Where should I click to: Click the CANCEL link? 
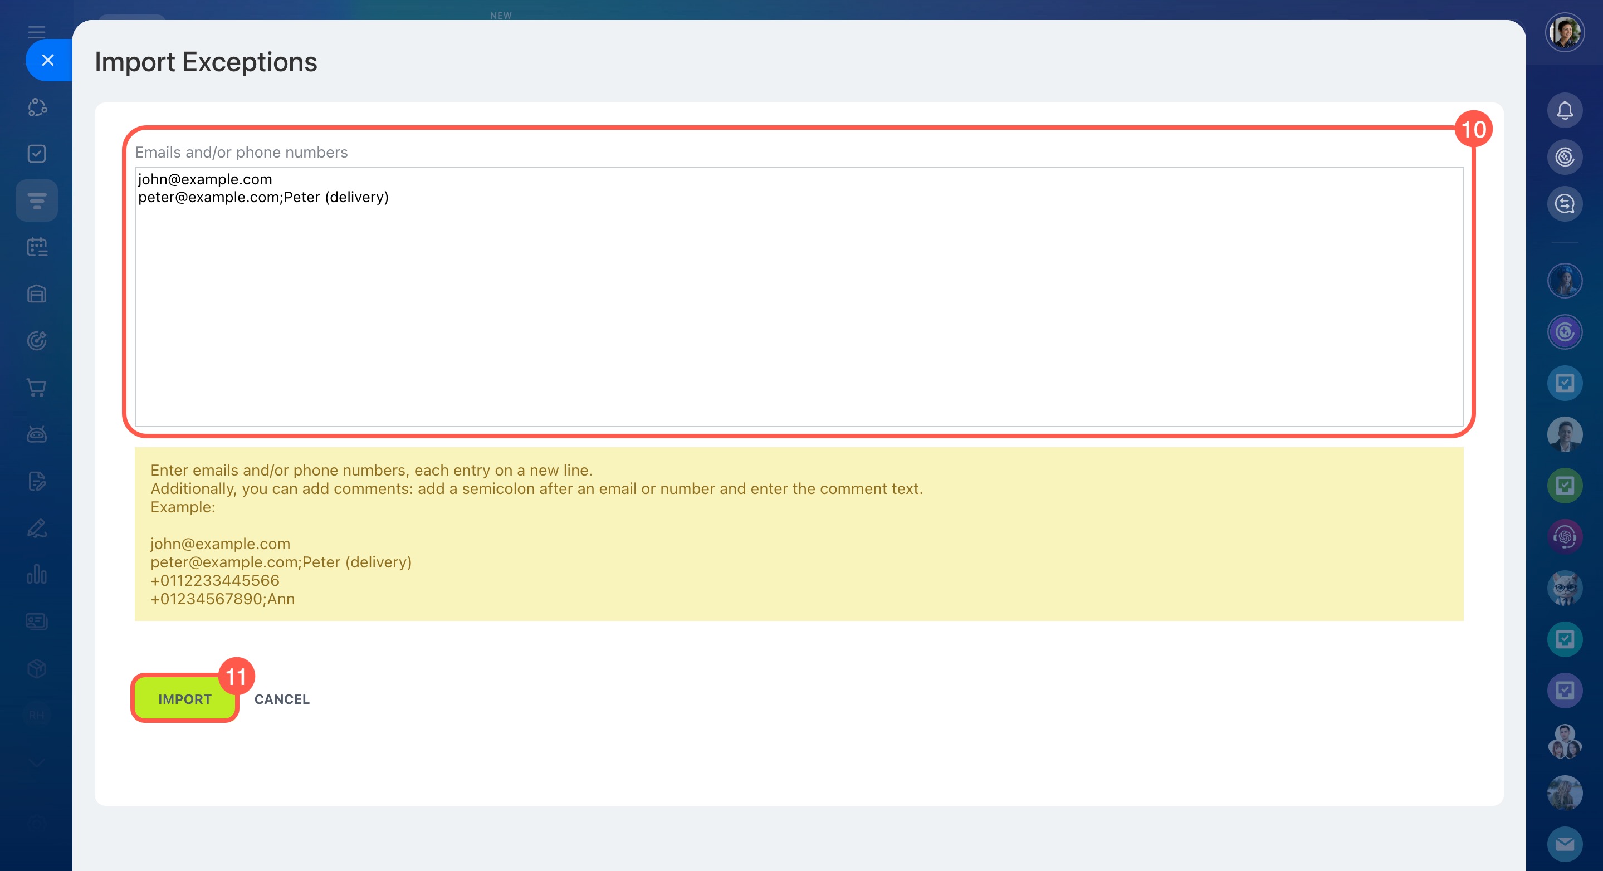point(281,699)
